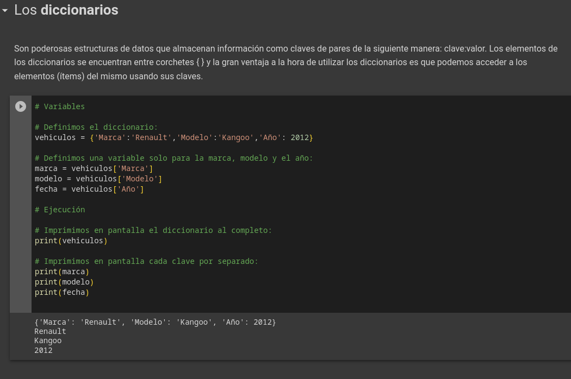Viewport: 571px width, 379px height.
Task: Place cursor on the print(vehiculos) line
Action: click(x=71, y=241)
